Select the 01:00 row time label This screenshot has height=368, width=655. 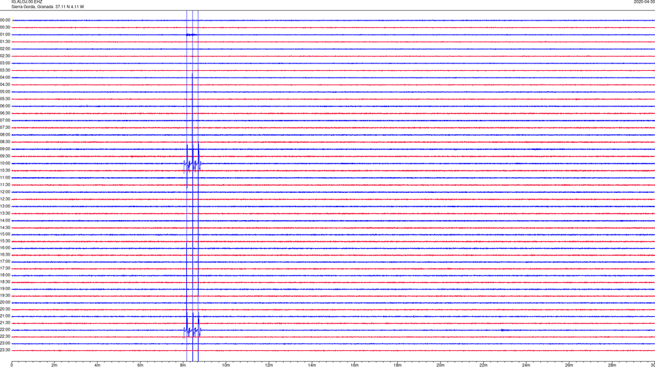(x=5, y=35)
